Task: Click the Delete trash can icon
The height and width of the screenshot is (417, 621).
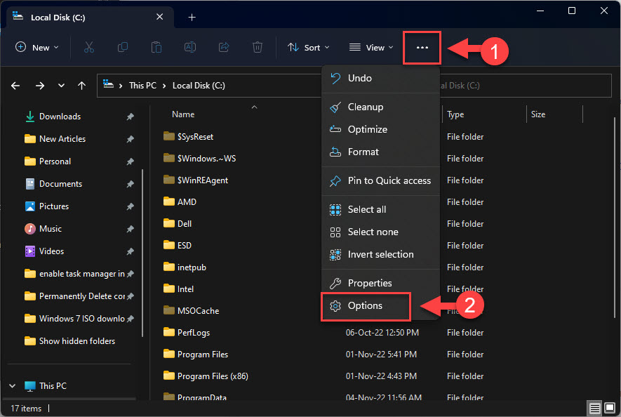Action: point(258,47)
